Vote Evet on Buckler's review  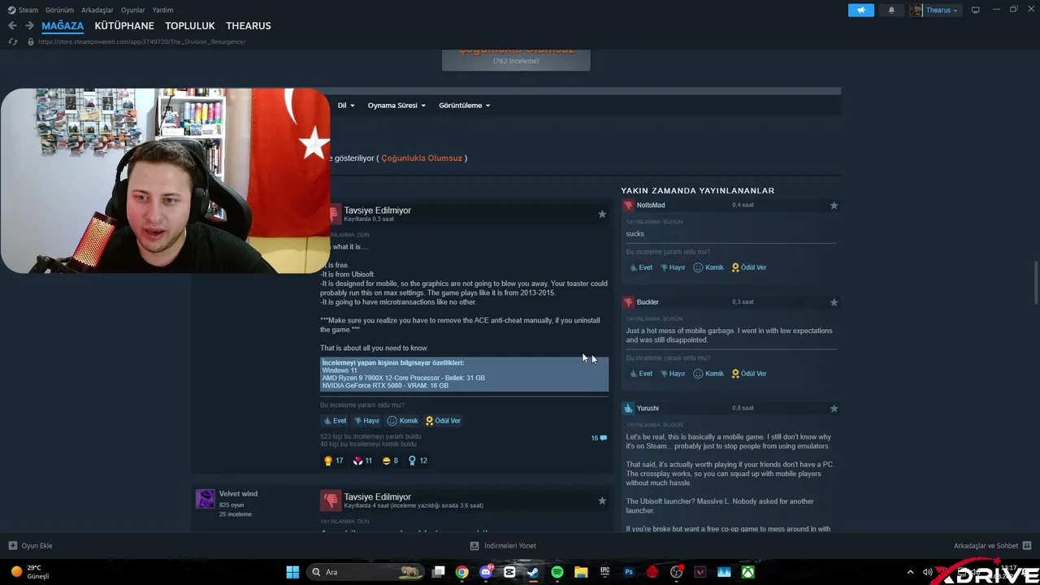tap(641, 374)
